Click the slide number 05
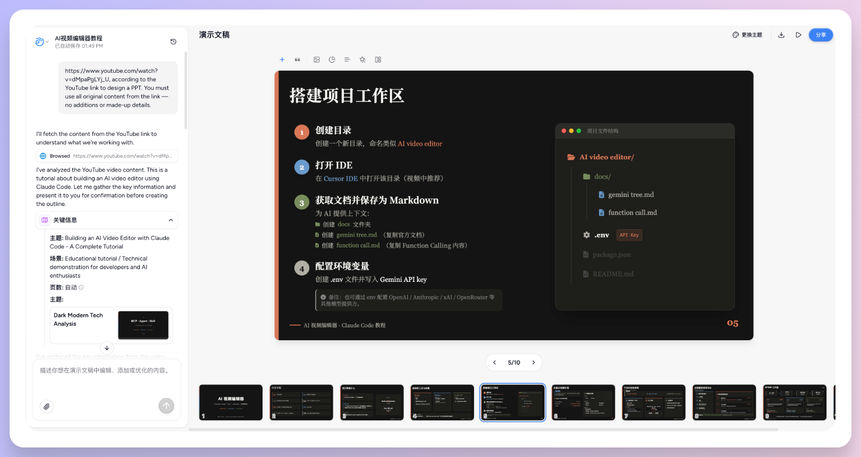The height and width of the screenshot is (457, 861). [x=732, y=323]
